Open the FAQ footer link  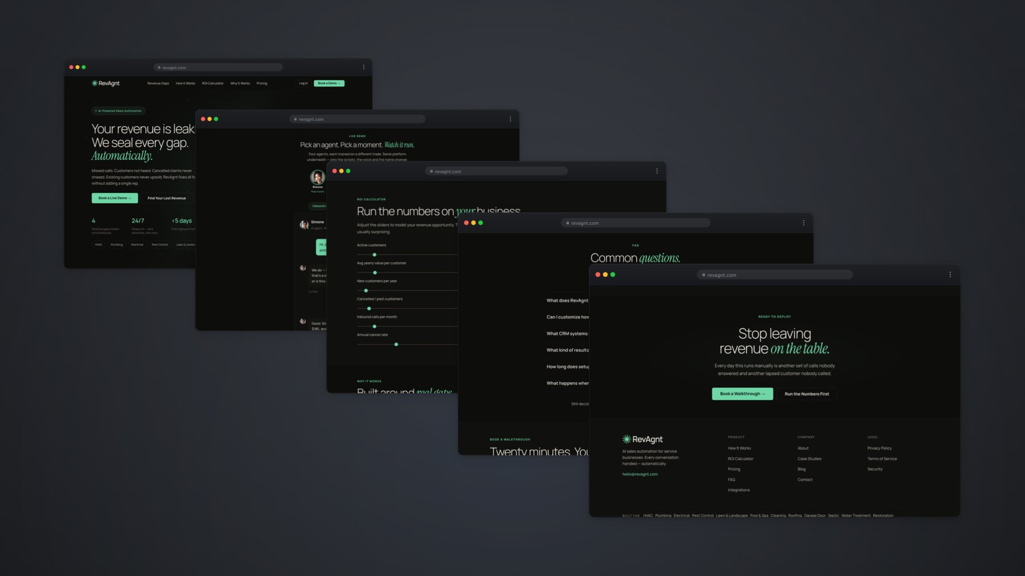coord(731,480)
